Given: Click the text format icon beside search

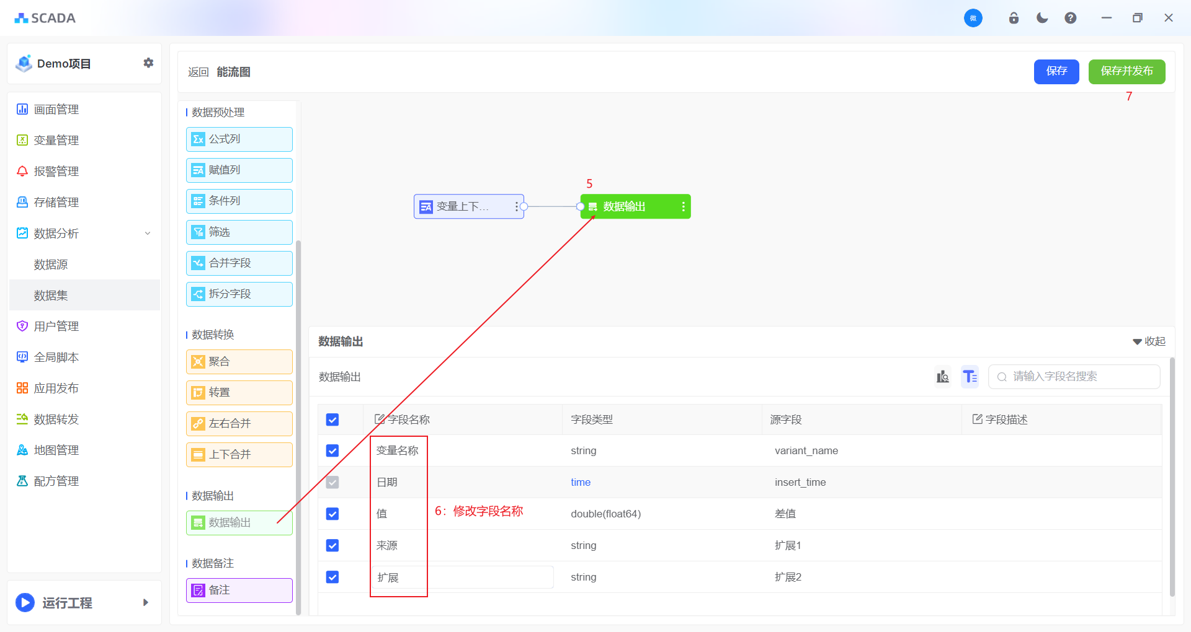Looking at the screenshot, I should [x=970, y=377].
